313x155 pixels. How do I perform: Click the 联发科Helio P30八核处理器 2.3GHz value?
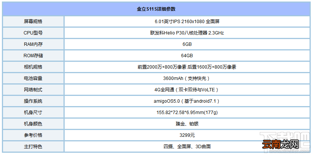[187, 33]
